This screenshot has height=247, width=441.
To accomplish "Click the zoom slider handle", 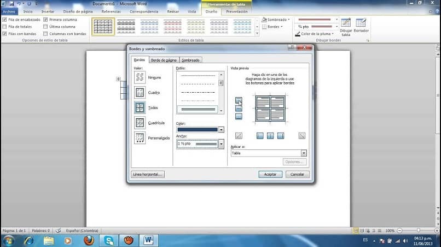I will pyautogui.click(x=419, y=231).
